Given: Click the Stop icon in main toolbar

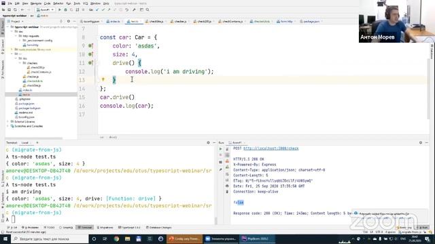Looking at the screenshot, I should (x=83, y=9).
